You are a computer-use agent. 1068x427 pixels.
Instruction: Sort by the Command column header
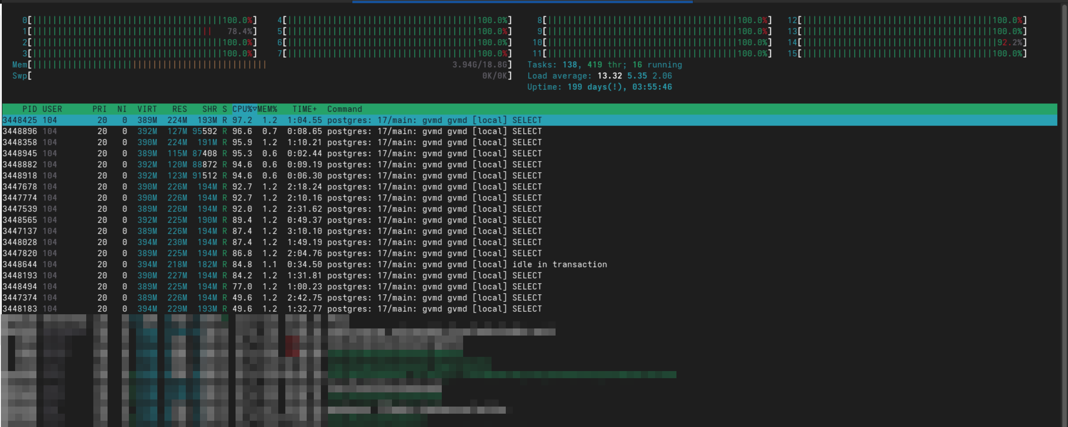point(344,109)
